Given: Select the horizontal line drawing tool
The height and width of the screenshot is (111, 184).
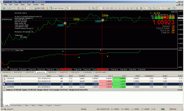Looking at the screenshot, I should 81,8.
